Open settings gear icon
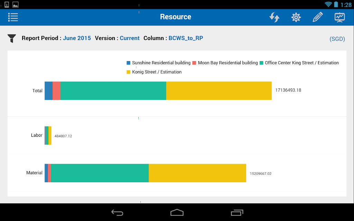Image resolution: width=354 pixels, height=221 pixels. [x=296, y=17]
